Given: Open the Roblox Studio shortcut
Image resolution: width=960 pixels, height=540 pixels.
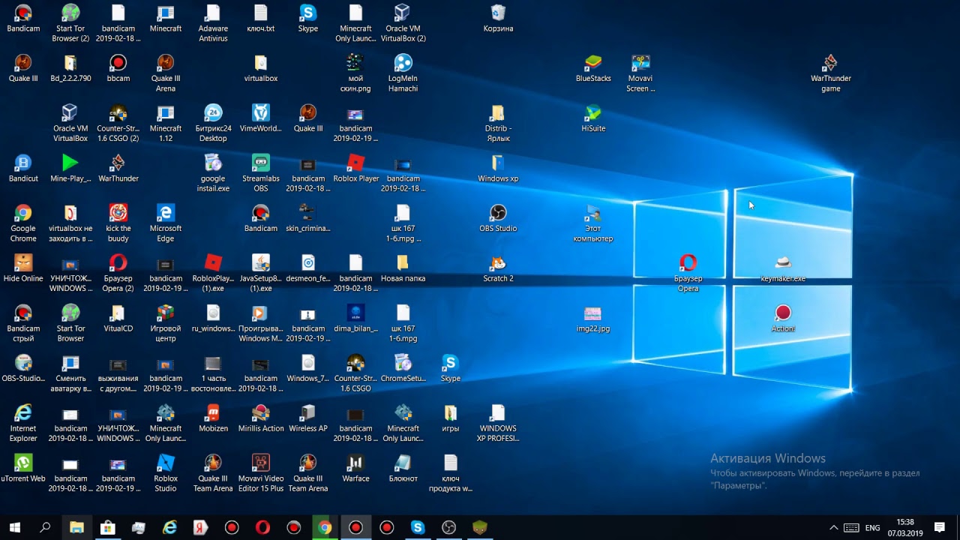Looking at the screenshot, I should (166, 473).
